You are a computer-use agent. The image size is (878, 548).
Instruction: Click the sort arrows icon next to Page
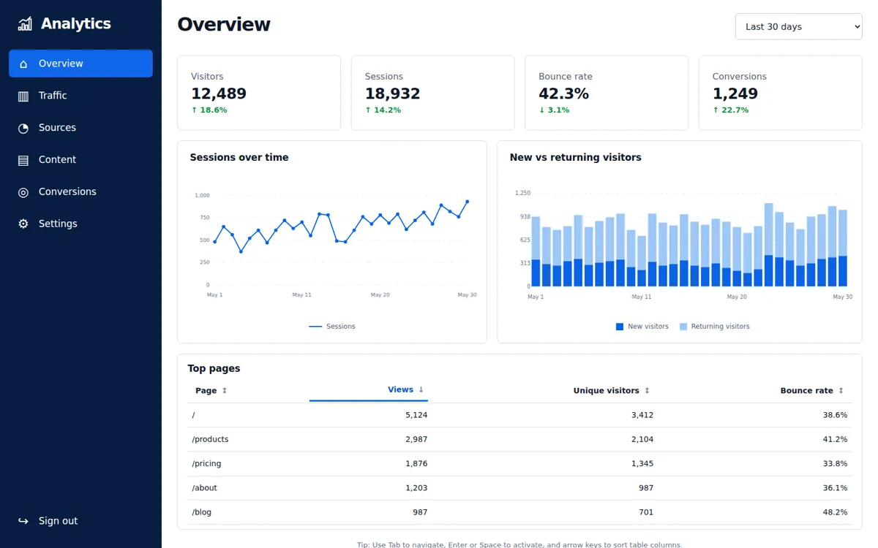pos(225,391)
